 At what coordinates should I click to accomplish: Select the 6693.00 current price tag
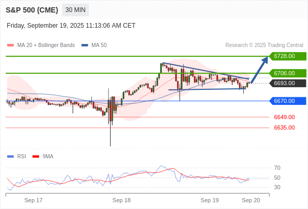tap(288, 84)
